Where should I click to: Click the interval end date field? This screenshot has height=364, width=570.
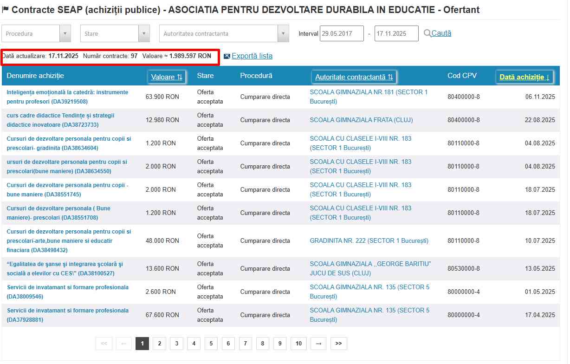pyautogui.click(x=396, y=33)
